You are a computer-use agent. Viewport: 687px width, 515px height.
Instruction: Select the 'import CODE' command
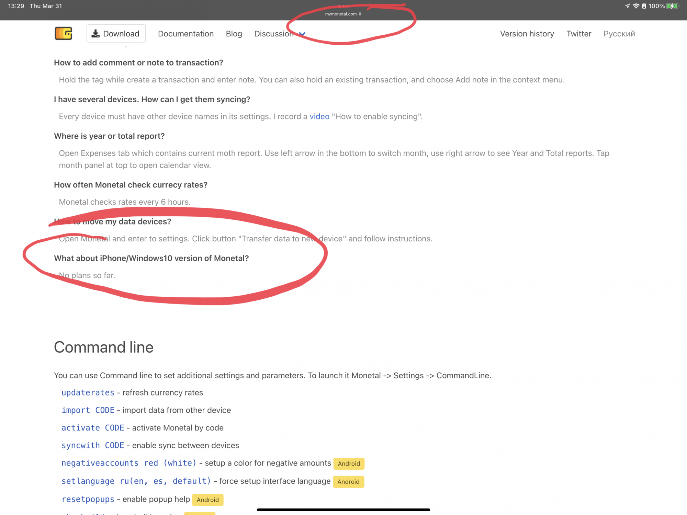coord(88,410)
